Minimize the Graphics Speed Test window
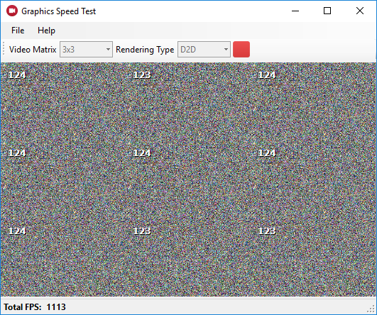This screenshot has height=315, width=377. coord(295,11)
